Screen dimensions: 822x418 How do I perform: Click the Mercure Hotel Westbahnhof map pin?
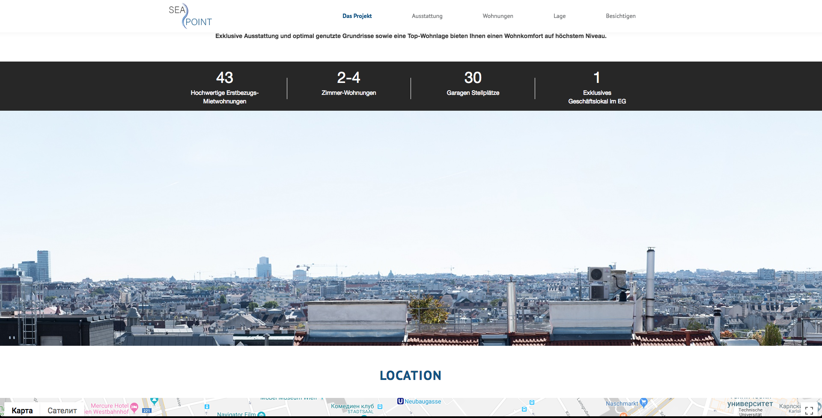(134, 407)
